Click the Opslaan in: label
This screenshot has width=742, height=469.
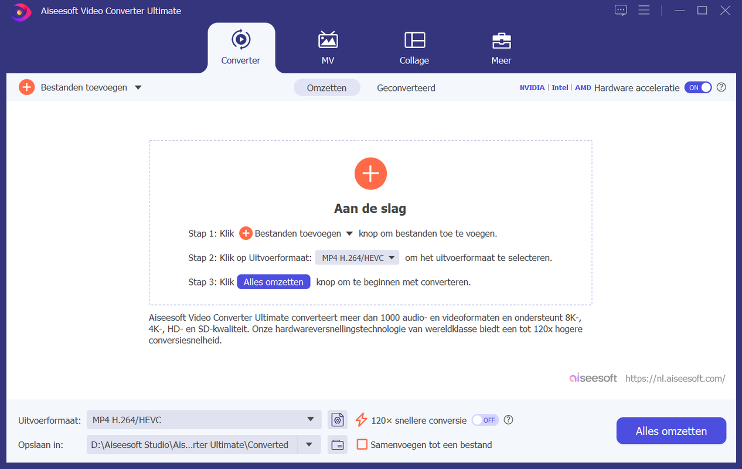(40, 444)
